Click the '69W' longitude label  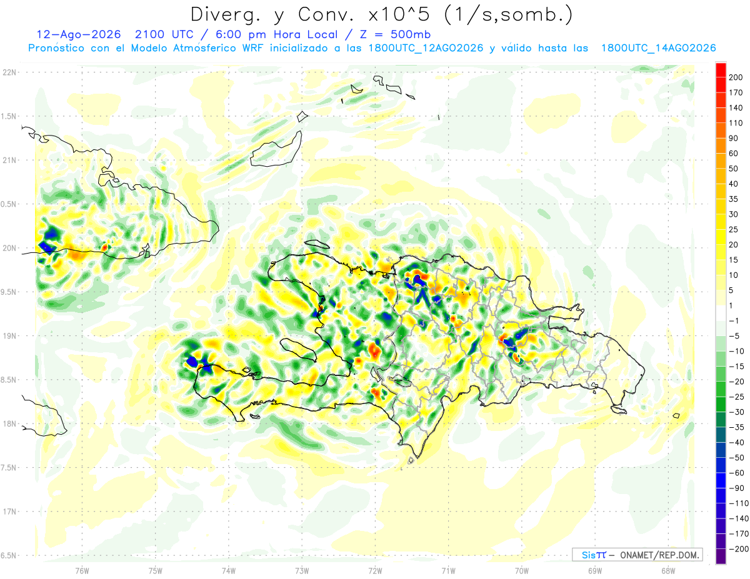[x=594, y=570]
